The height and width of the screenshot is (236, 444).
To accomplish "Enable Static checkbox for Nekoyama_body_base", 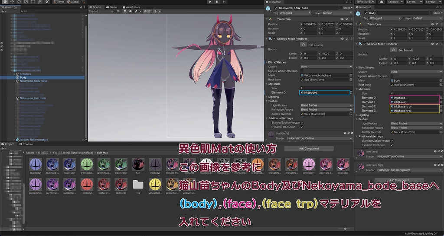I will point(342,8).
